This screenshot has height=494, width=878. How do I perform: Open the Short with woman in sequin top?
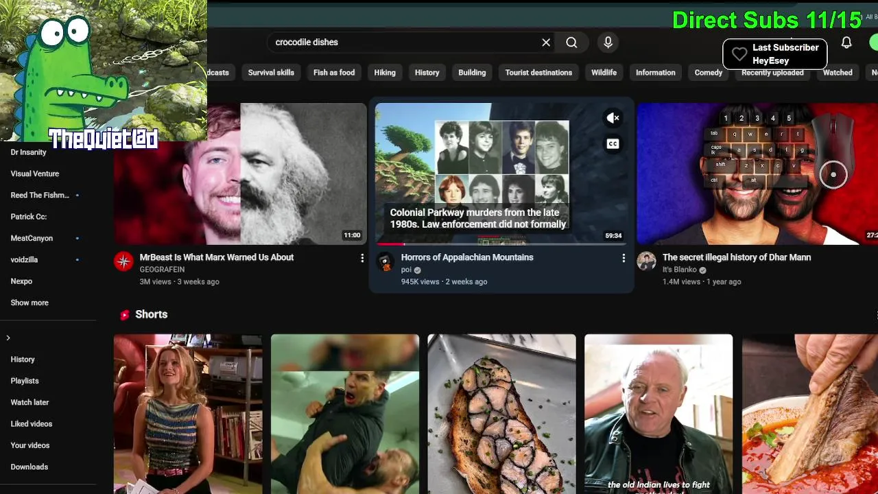188,414
